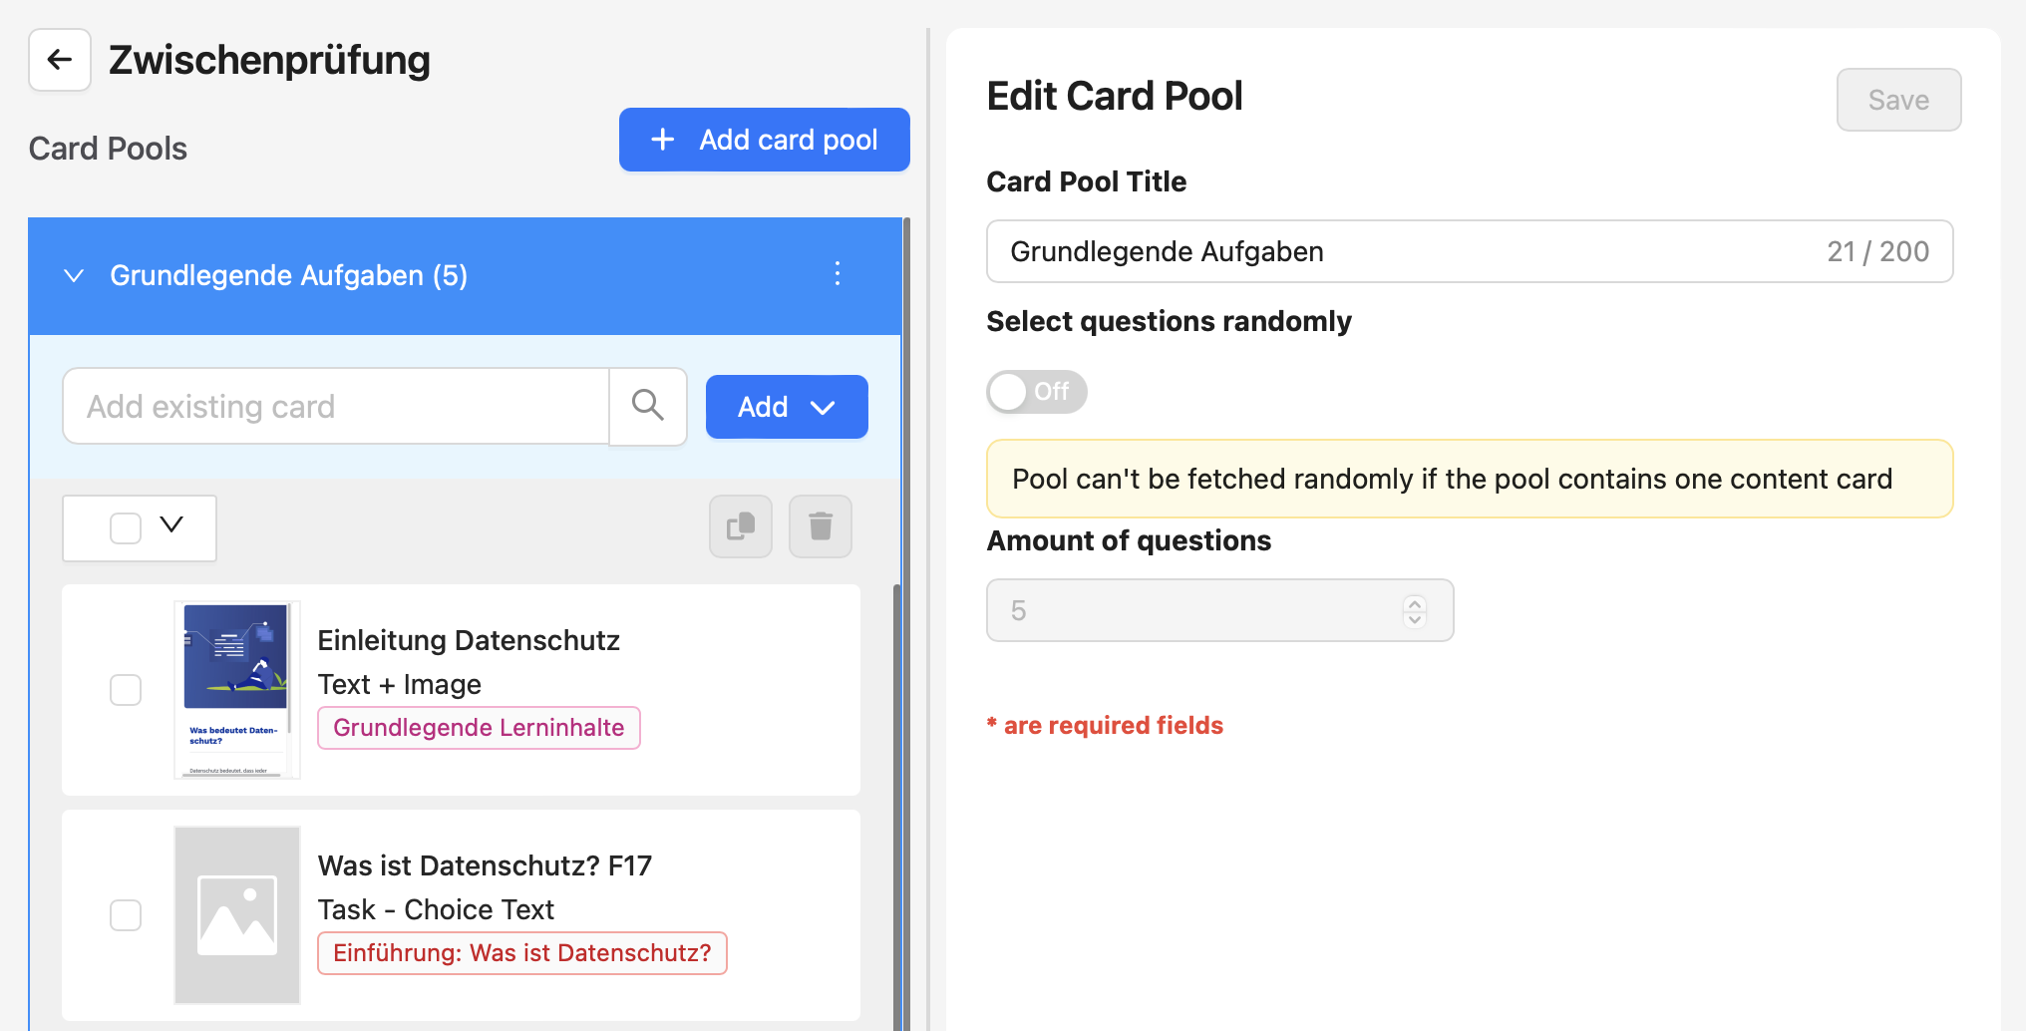The height and width of the screenshot is (1031, 2026).
Task: Click the plus icon on Add card pool
Action: 663,140
